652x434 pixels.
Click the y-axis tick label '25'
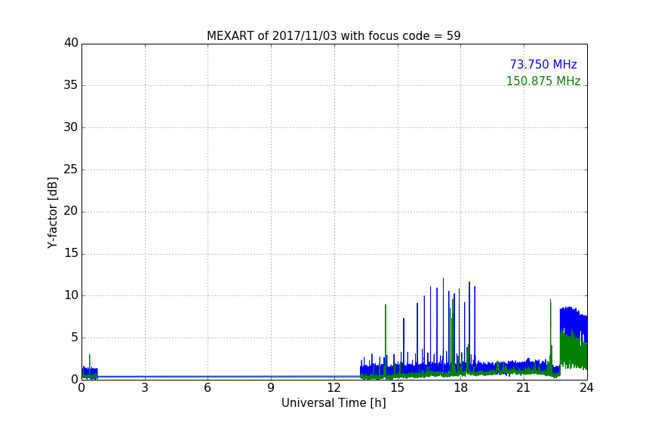pos(71,169)
